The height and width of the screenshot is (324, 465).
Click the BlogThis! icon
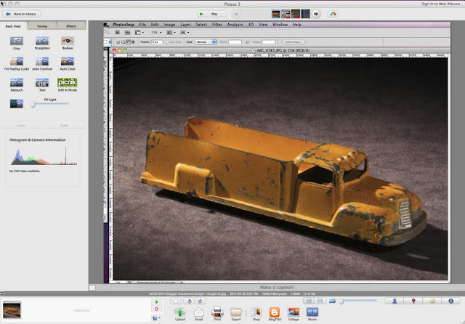coord(275,312)
